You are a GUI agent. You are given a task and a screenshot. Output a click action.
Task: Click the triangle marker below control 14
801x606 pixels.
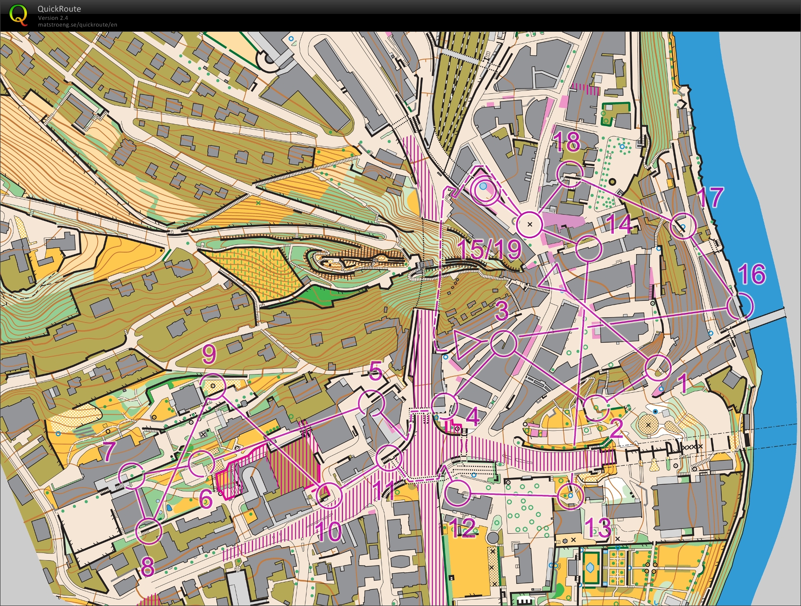(x=554, y=278)
